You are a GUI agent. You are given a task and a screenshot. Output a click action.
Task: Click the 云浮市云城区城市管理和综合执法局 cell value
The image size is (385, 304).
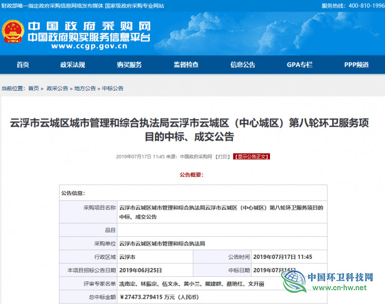pyautogui.click(x=162, y=244)
